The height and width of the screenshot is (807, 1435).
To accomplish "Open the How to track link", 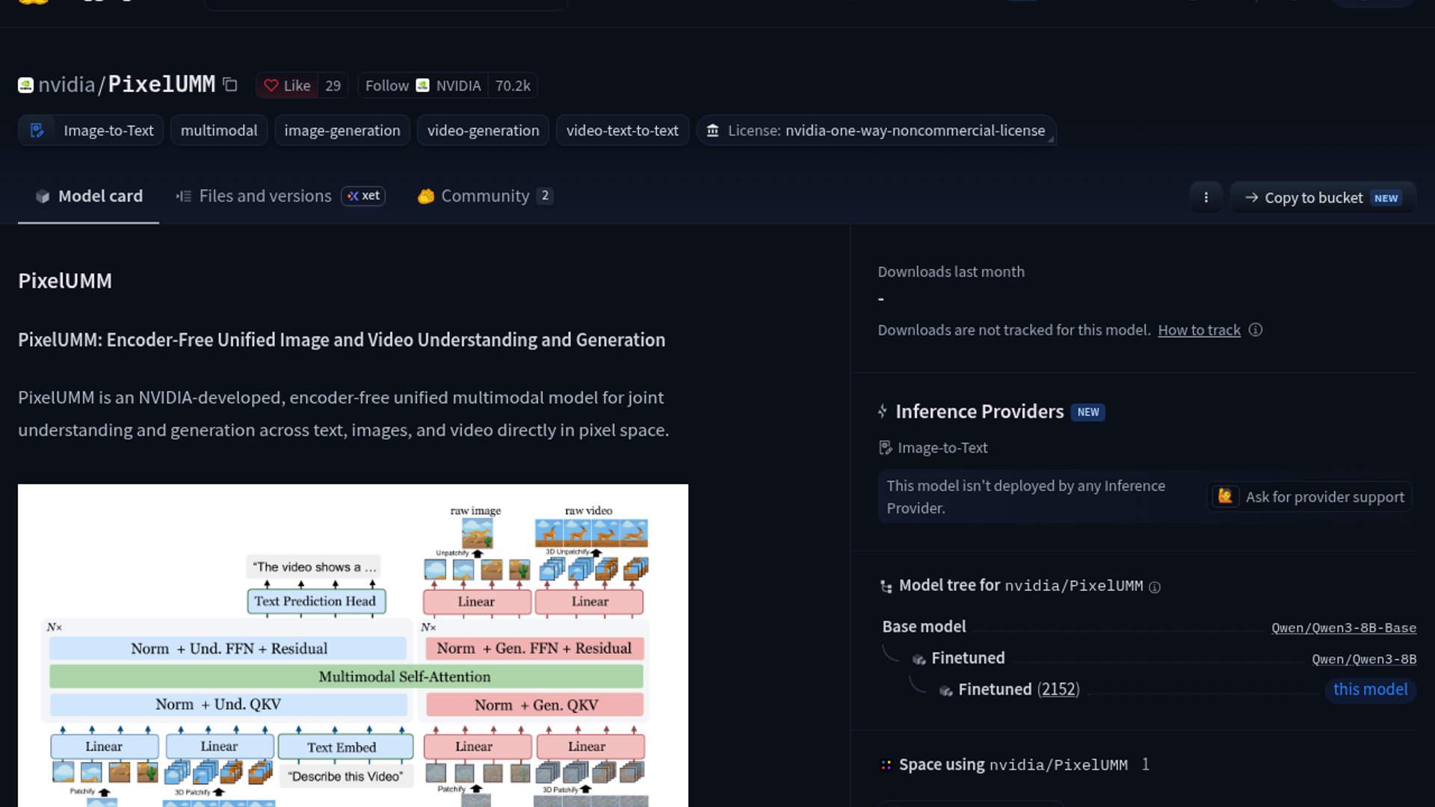I will [x=1199, y=330].
